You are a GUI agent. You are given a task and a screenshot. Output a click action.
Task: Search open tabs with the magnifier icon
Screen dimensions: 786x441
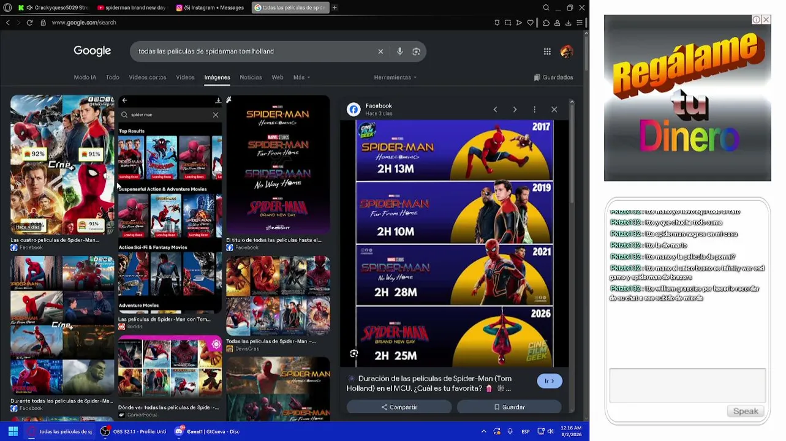tap(546, 7)
